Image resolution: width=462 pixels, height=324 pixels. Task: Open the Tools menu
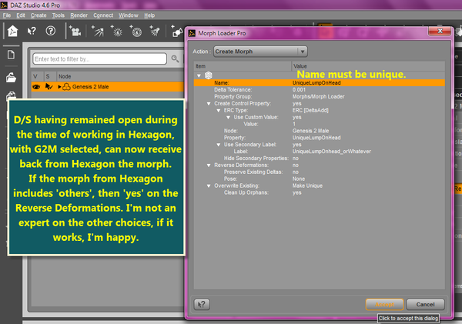point(59,15)
